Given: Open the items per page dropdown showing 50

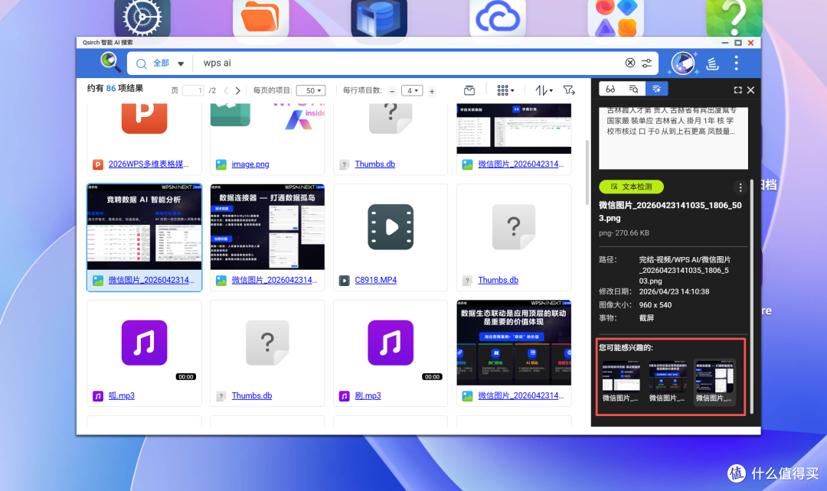Looking at the screenshot, I should tap(311, 90).
